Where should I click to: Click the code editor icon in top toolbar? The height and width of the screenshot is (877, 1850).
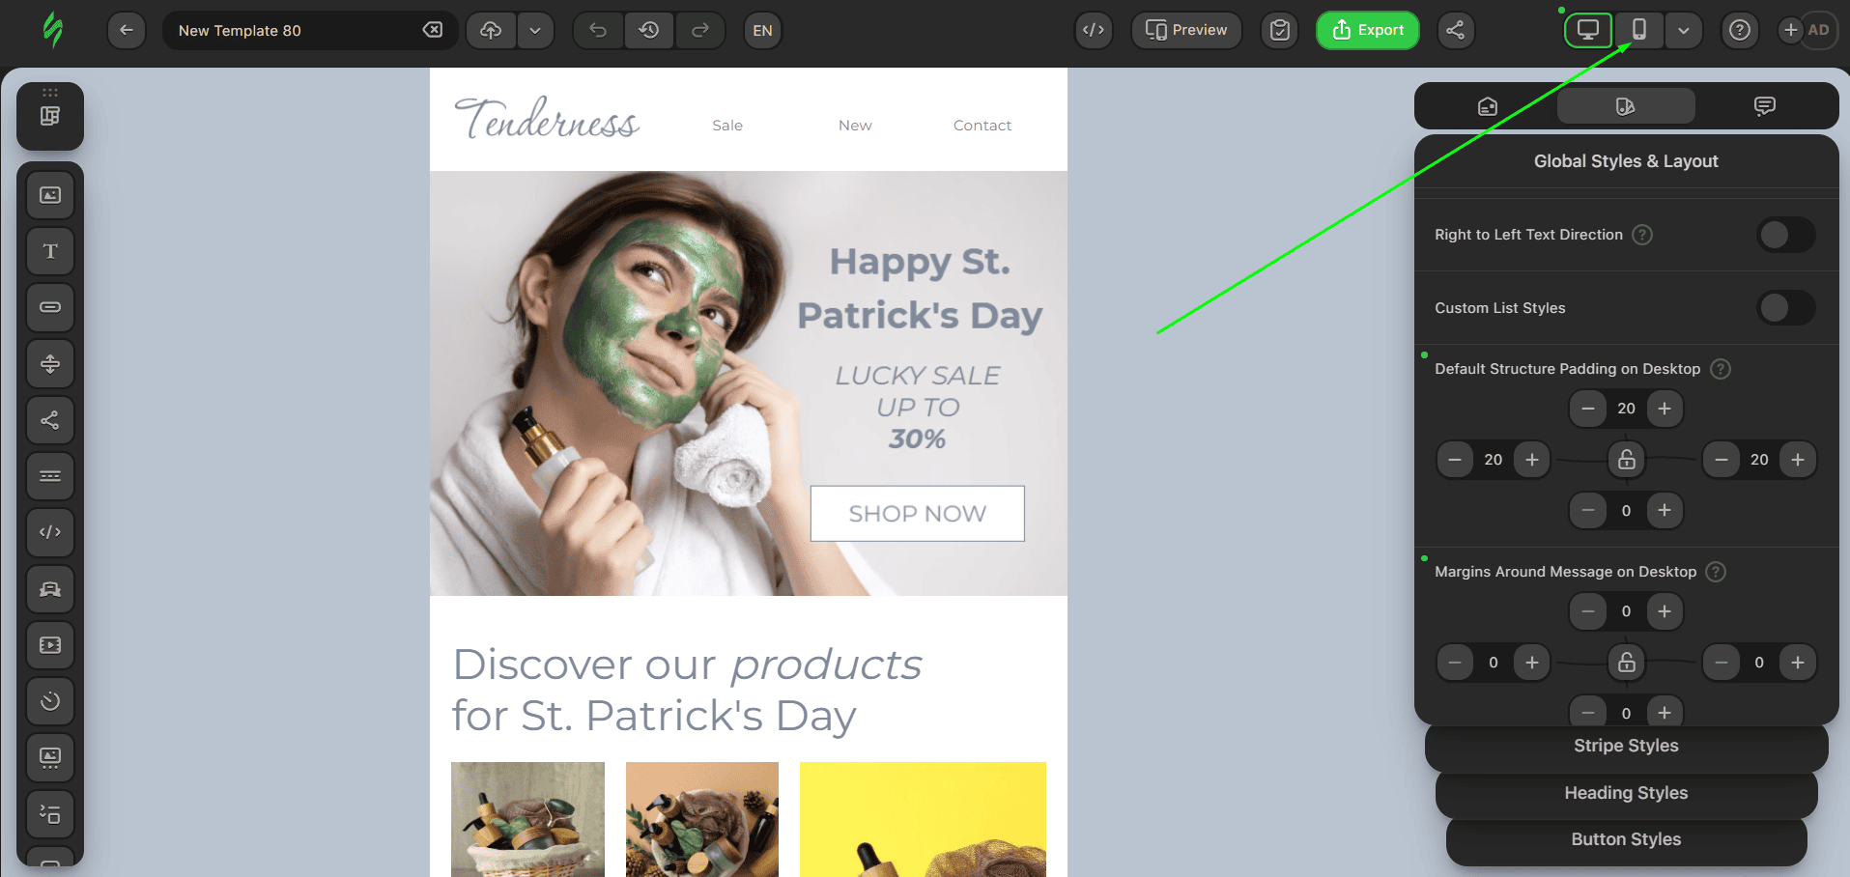point(1094,30)
